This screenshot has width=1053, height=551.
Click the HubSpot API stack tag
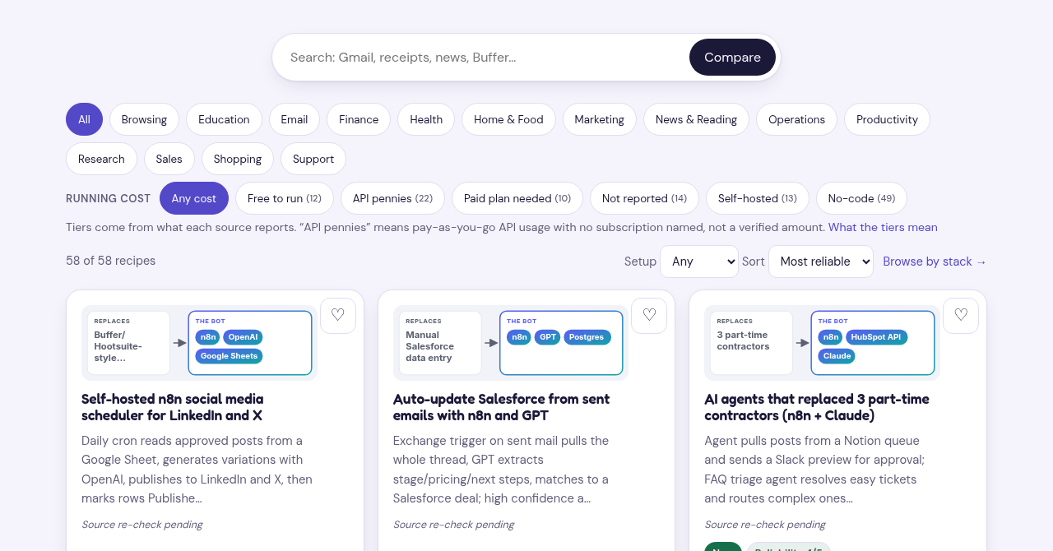point(876,337)
